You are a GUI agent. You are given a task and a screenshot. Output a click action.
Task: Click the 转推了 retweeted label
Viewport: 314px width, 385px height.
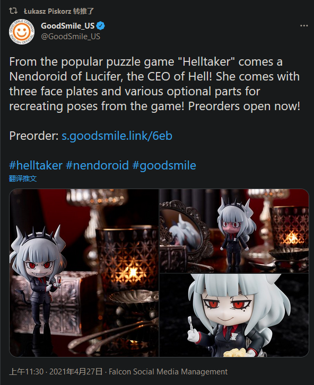(84, 11)
